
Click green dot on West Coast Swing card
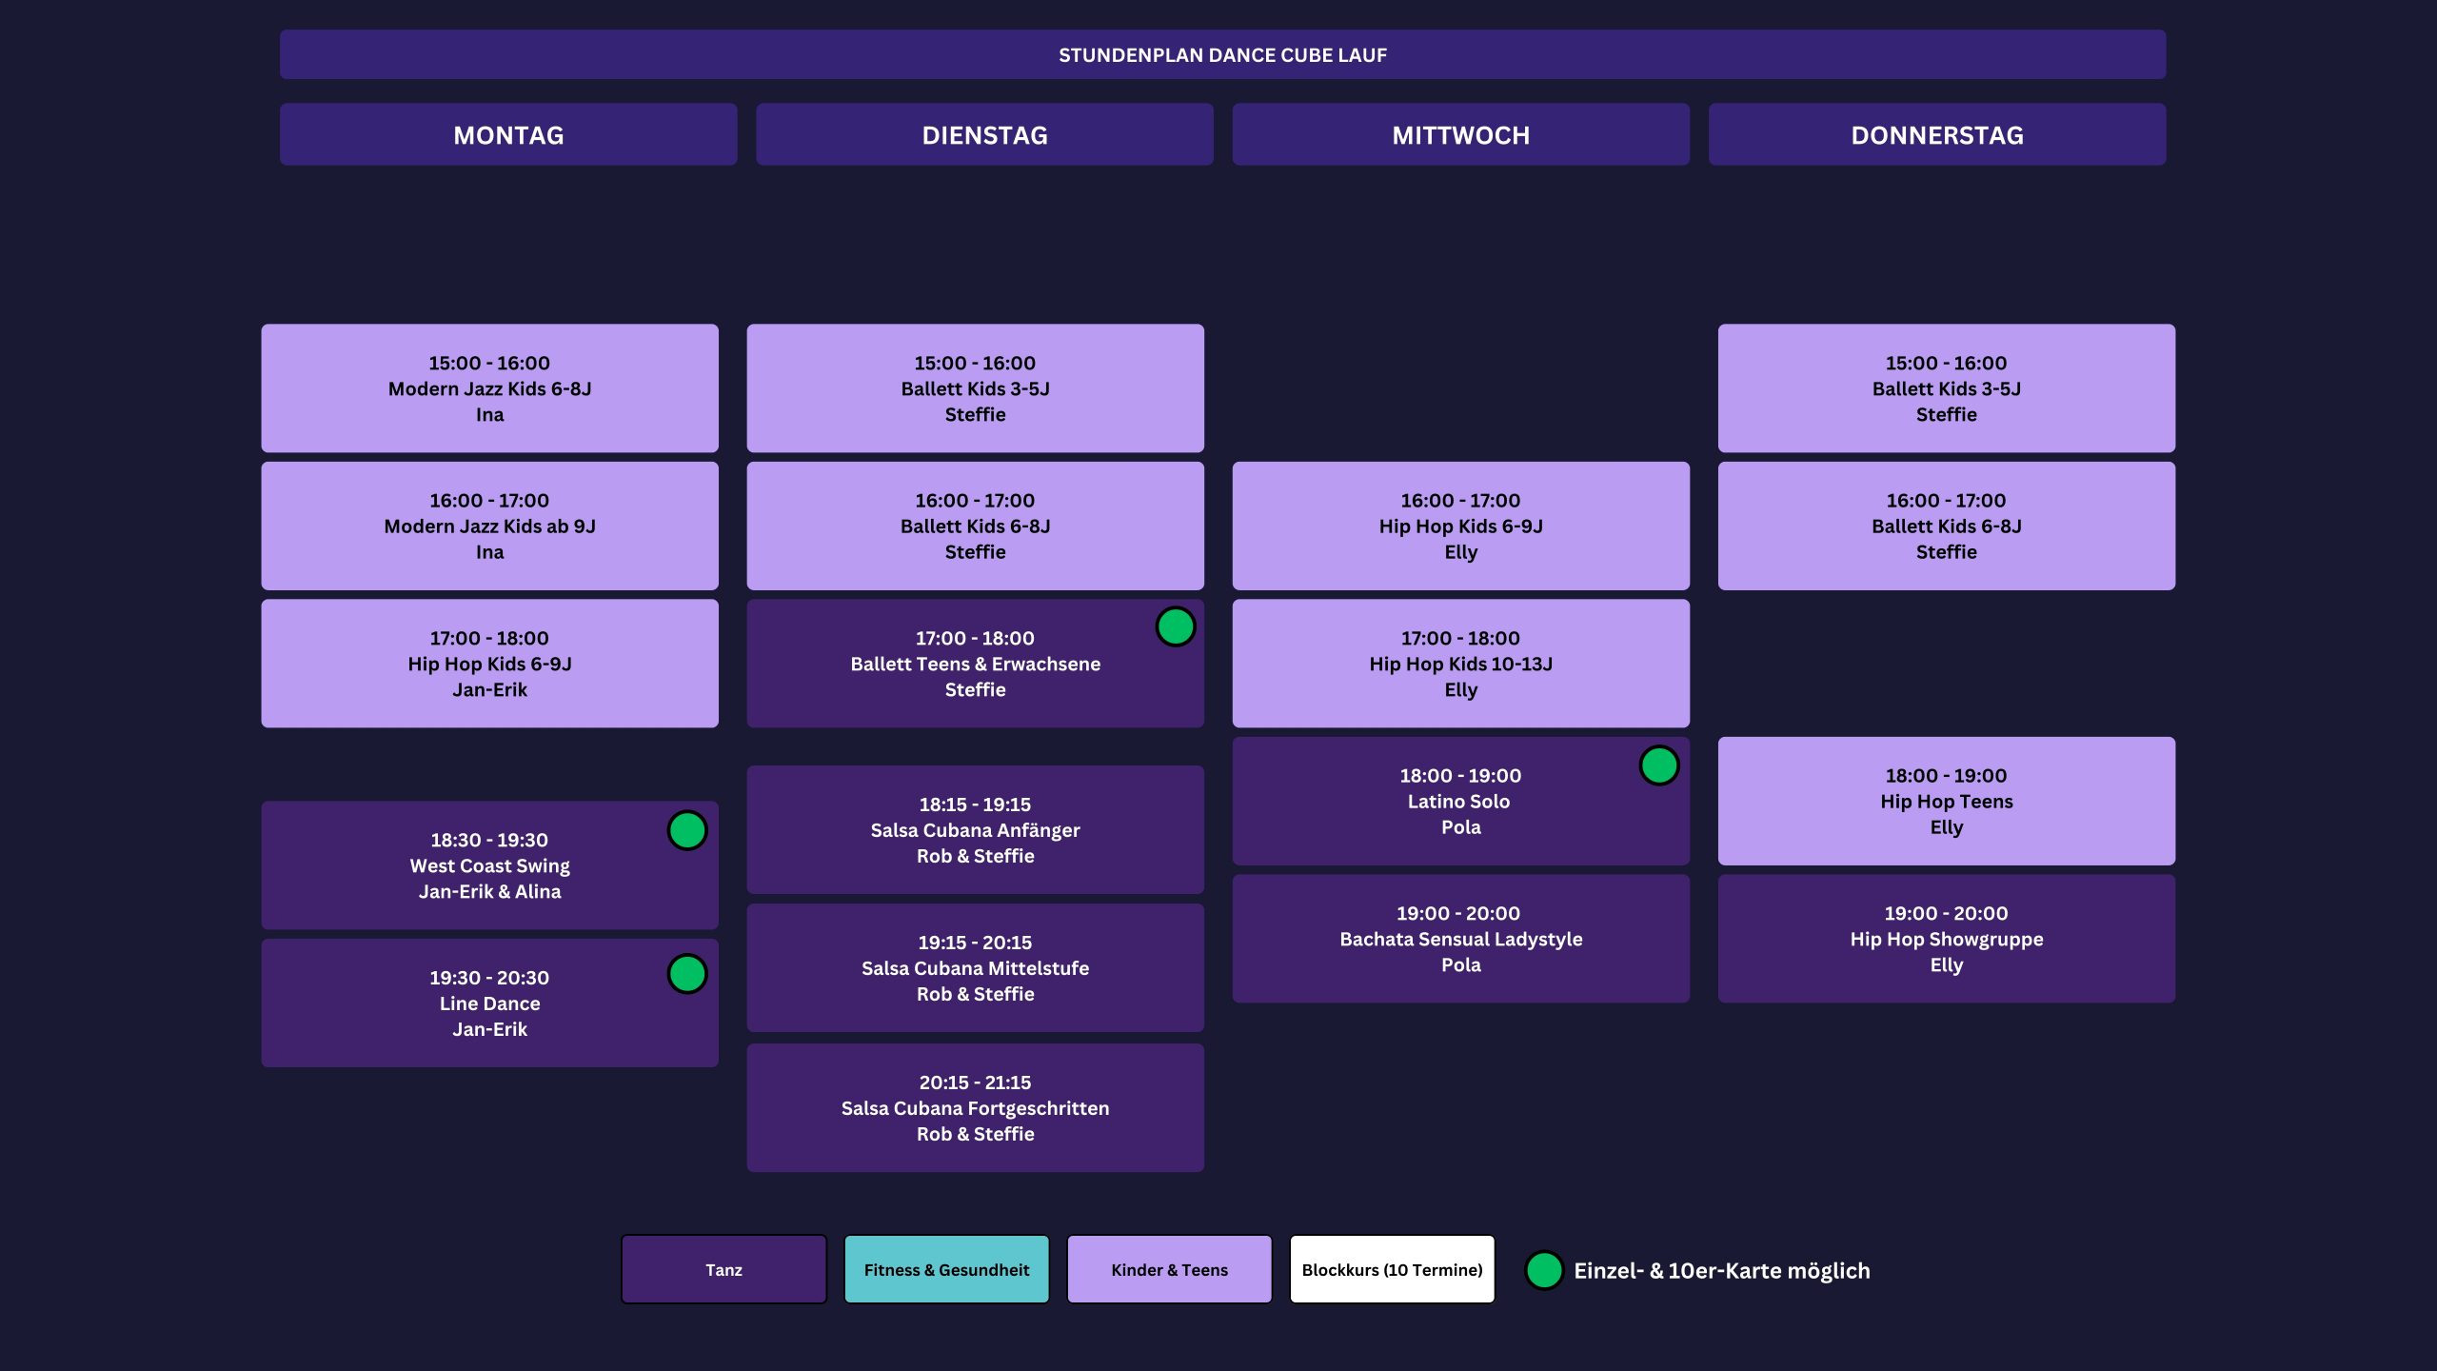coord(686,830)
